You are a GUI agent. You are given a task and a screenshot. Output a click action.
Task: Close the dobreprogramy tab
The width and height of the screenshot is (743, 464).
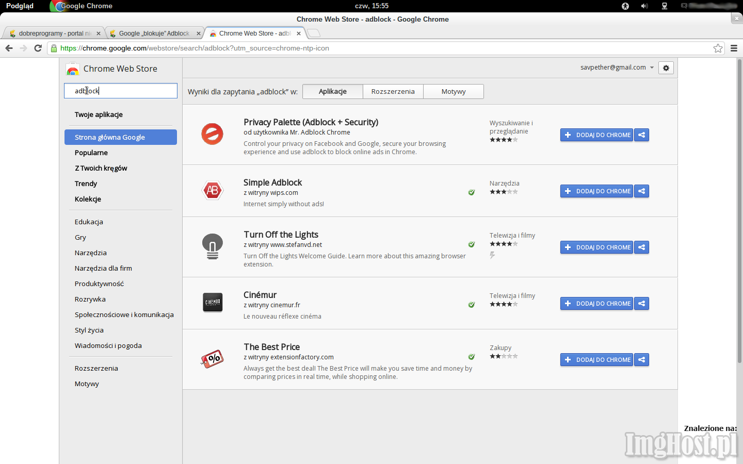99,34
